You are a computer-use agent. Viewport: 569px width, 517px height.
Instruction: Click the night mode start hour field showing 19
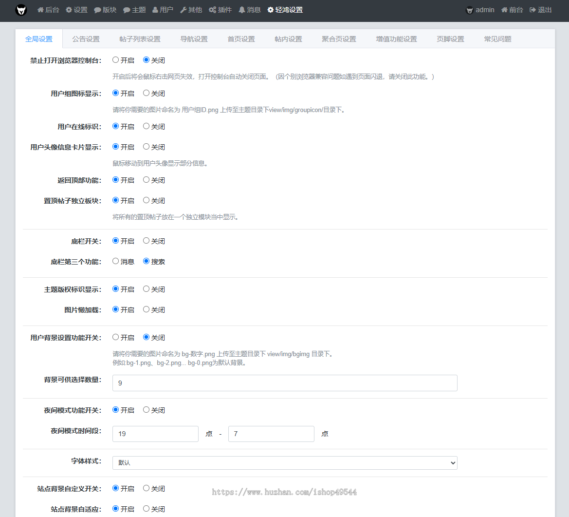tap(155, 434)
